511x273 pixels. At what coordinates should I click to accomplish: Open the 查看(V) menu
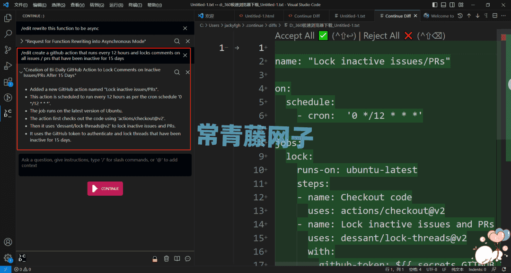[77, 5]
